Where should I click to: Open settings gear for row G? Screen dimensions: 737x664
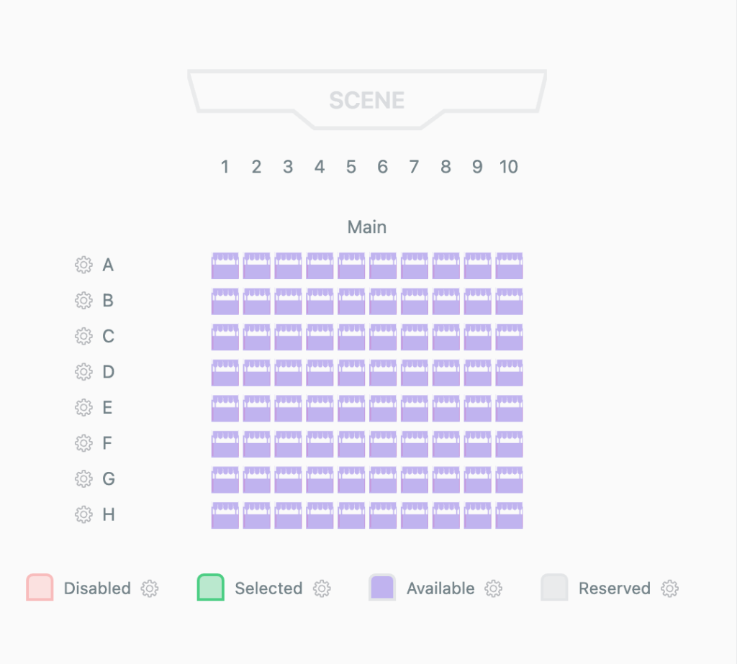[x=83, y=479]
